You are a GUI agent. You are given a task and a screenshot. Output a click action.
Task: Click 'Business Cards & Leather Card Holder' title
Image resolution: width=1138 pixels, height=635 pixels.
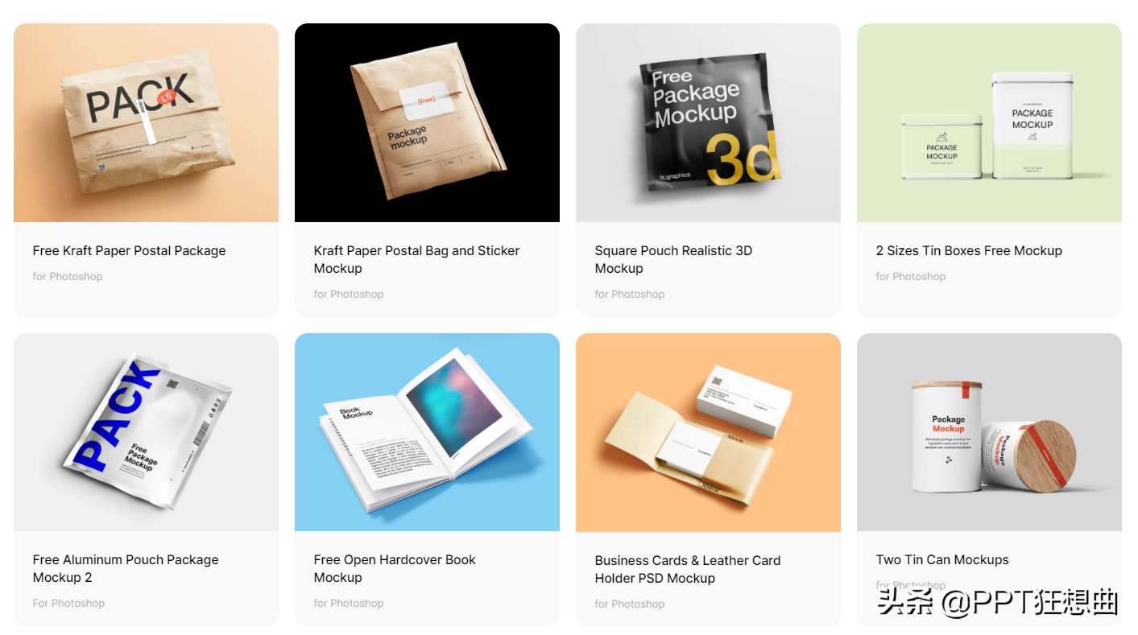coord(688,569)
